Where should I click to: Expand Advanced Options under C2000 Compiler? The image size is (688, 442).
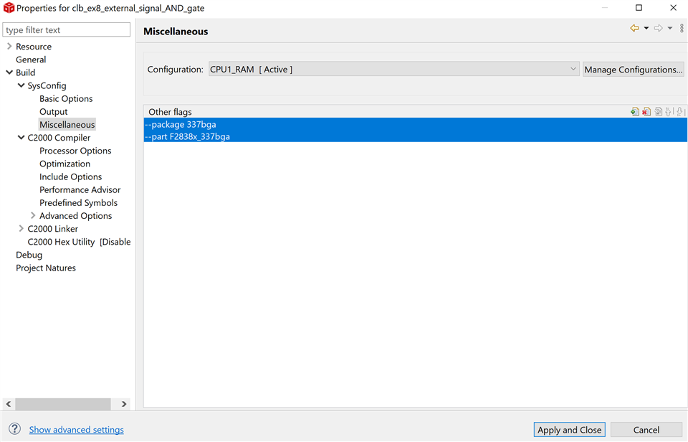coord(34,215)
